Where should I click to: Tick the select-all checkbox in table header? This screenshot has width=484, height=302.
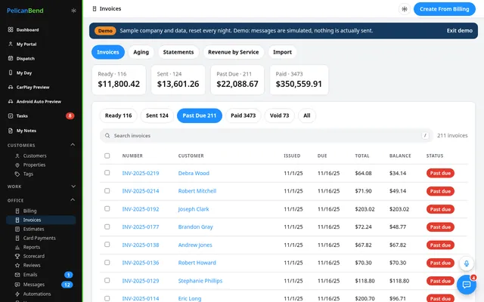pyautogui.click(x=107, y=156)
